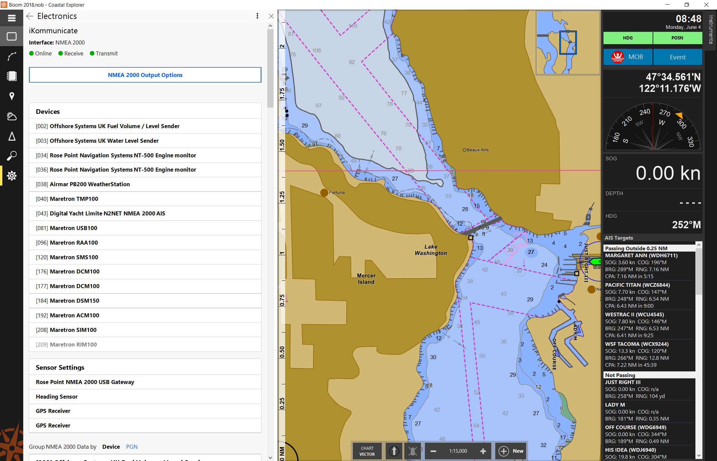Select the chart panel rectangle icon
The width and height of the screenshot is (717, 461).
click(12, 36)
